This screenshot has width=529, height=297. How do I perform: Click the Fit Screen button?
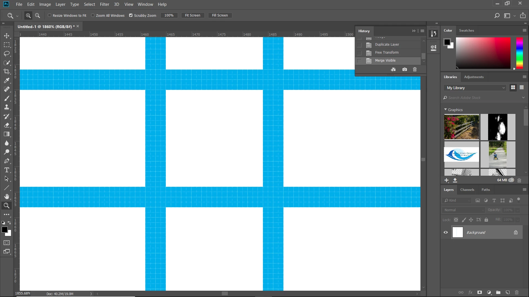pos(193,15)
